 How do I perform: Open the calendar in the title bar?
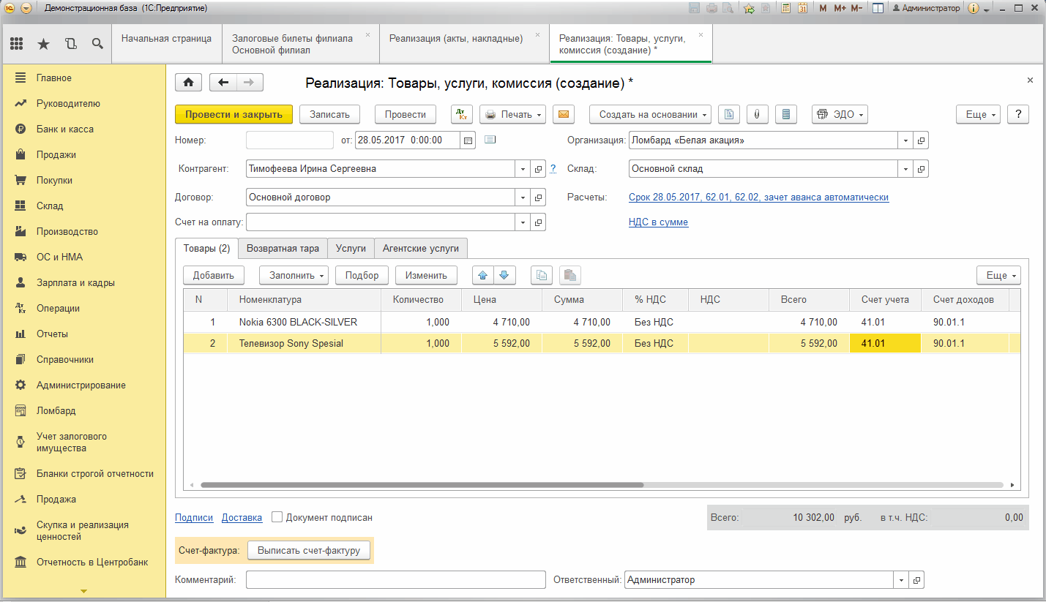802,8
